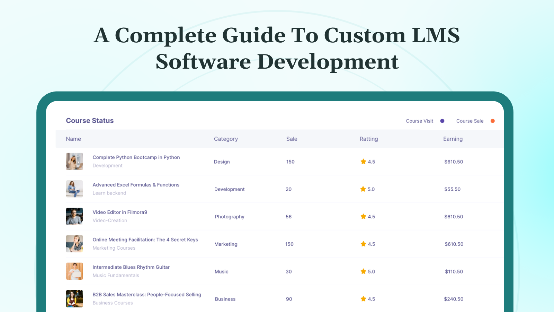Image resolution: width=554 pixels, height=312 pixels.
Task: Click the 150 sale value in Python Bootcamp row
Action: [x=291, y=162]
